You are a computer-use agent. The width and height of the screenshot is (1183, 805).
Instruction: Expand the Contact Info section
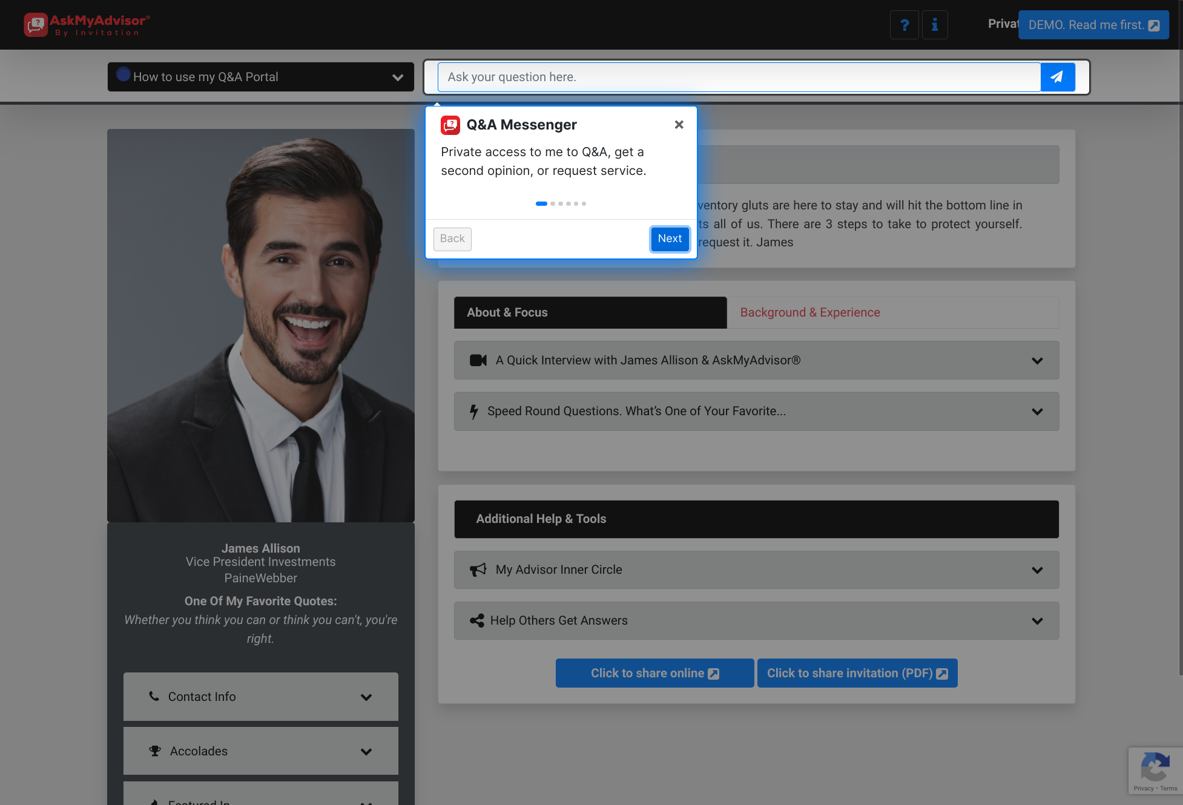[x=261, y=697]
